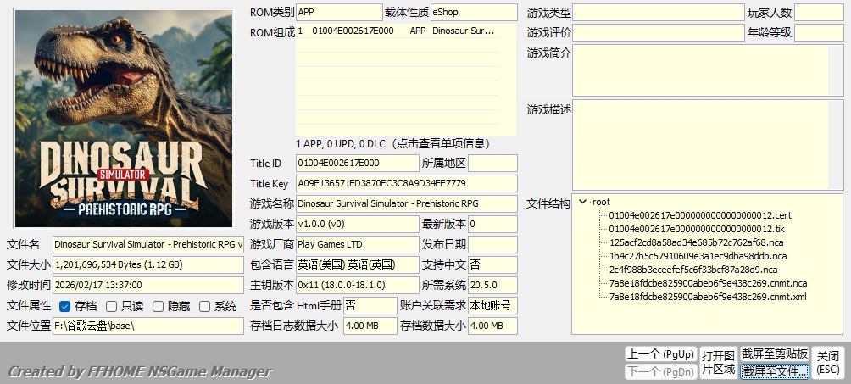Image resolution: width=851 pixels, height=384 pixels.
Task: Click the 上一个 (PgUp) button
Action: point(659,354)
